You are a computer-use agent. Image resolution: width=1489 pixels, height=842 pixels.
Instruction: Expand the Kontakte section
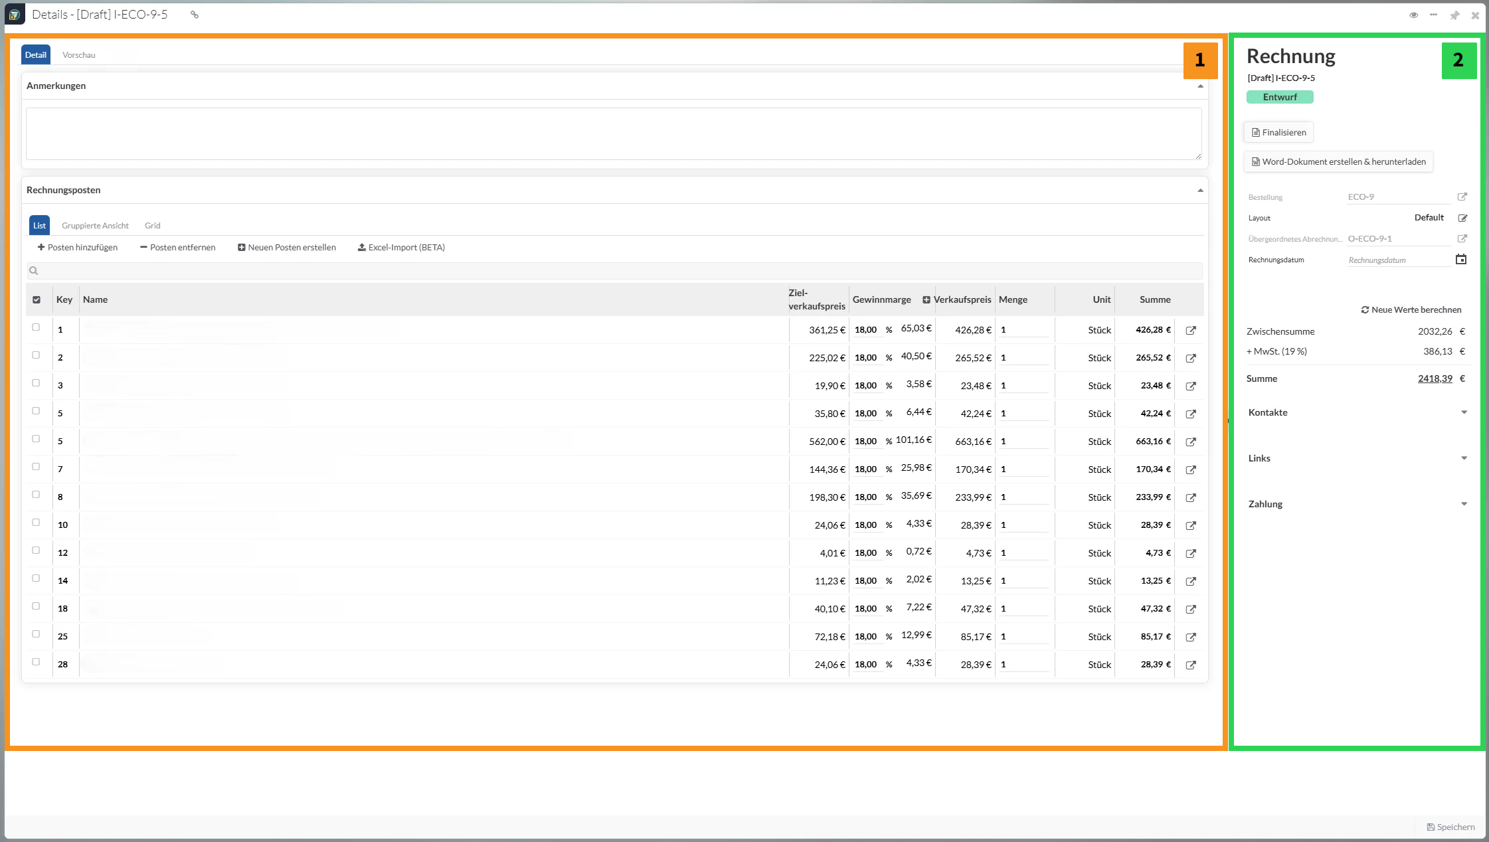pos(1464,412)
